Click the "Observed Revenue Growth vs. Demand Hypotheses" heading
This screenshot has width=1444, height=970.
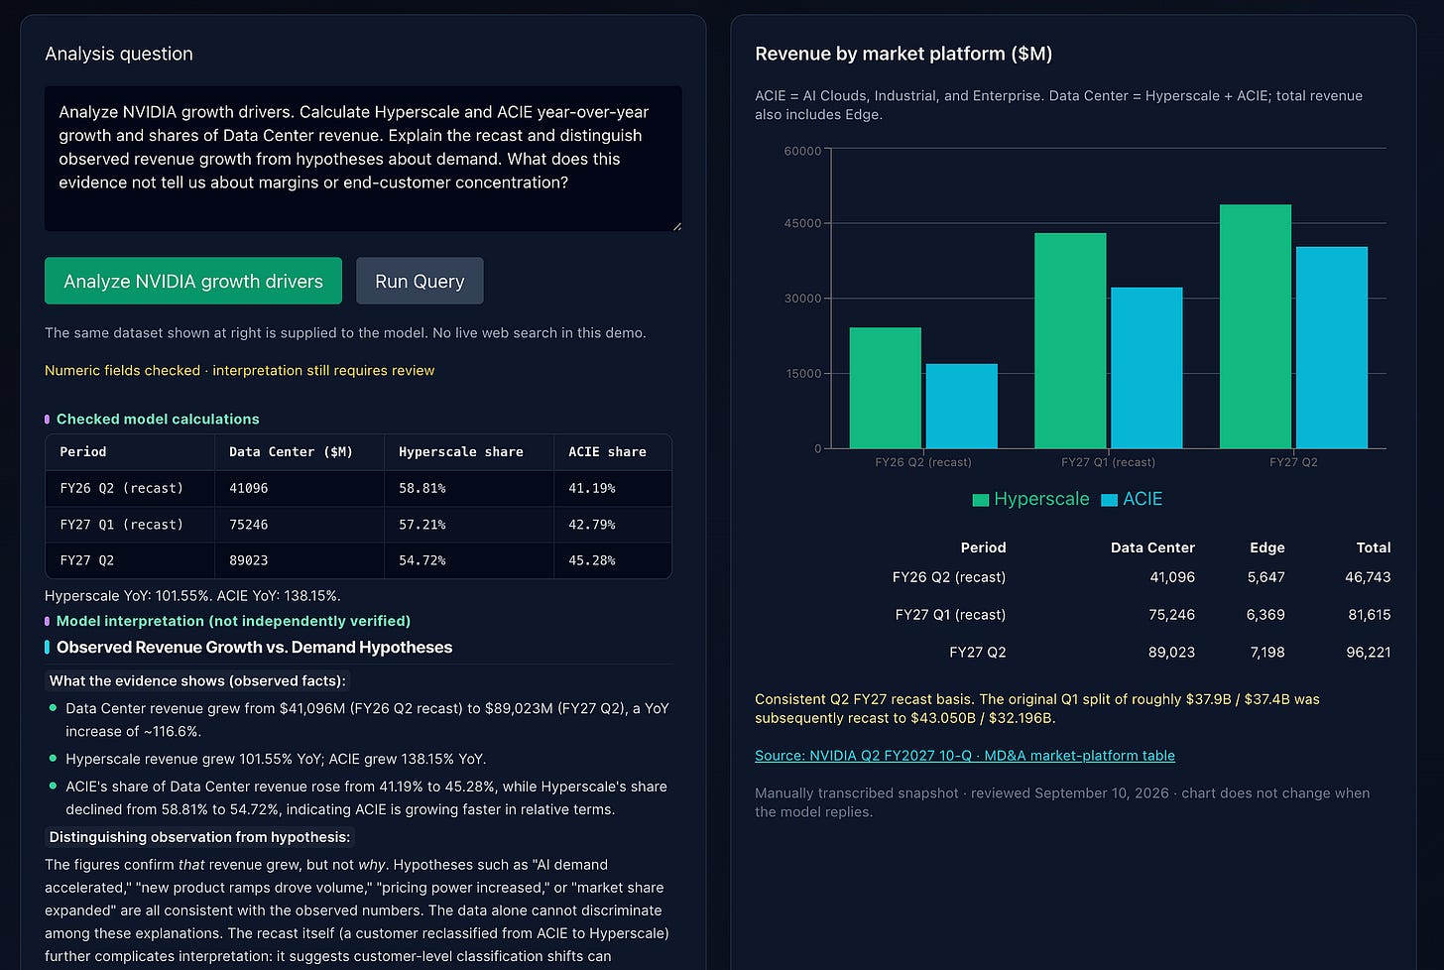pos(254,648)
